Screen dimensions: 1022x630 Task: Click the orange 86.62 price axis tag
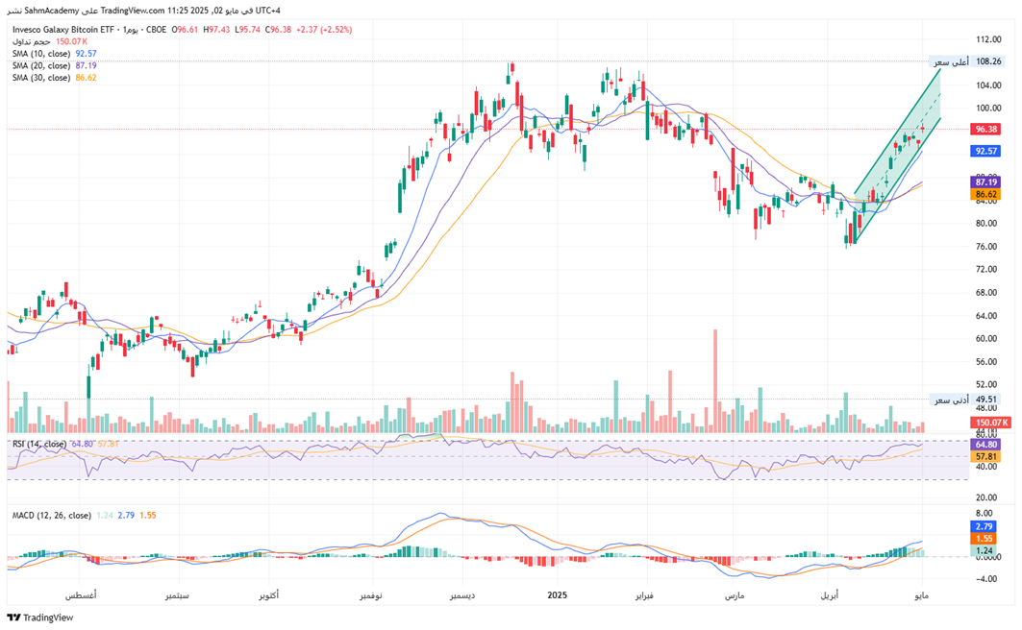(986, 195)
